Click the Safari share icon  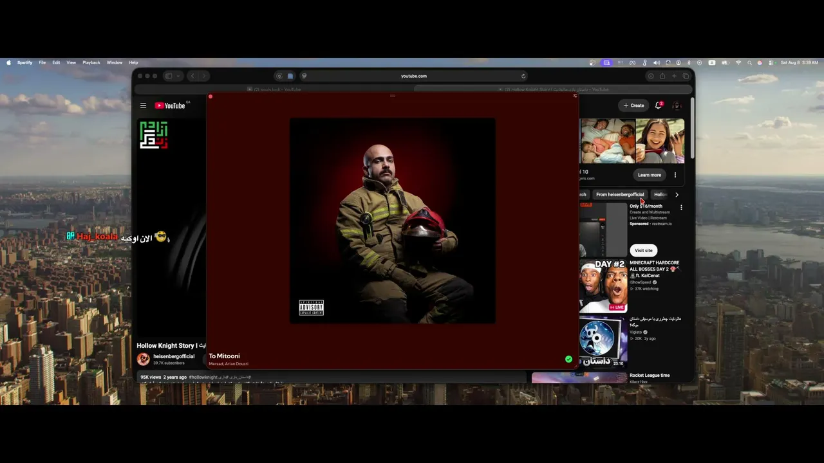pos(662,76)
